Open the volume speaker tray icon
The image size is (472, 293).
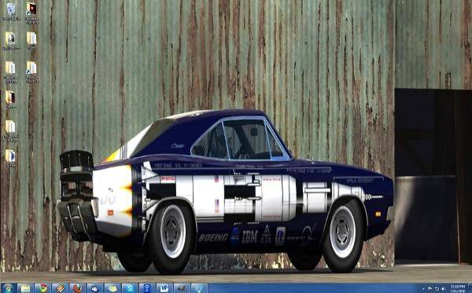pyautogui.click(x=443, y=288)
